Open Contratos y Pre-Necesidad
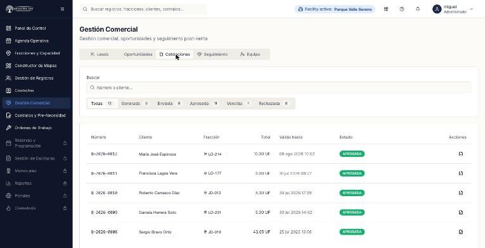The width and height of the screenshot is (485, 248). [x=36, y=116]
